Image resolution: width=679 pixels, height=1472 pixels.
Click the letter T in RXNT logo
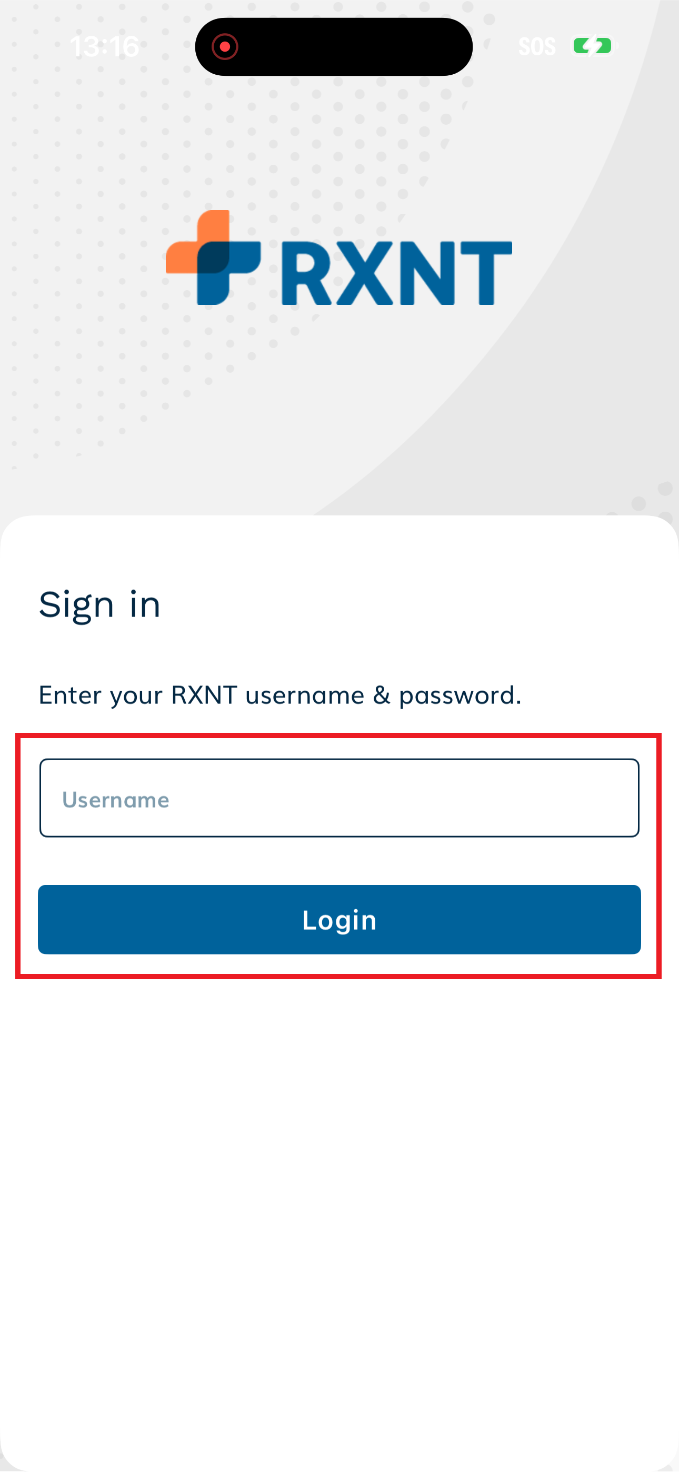(x=486, y=273)
